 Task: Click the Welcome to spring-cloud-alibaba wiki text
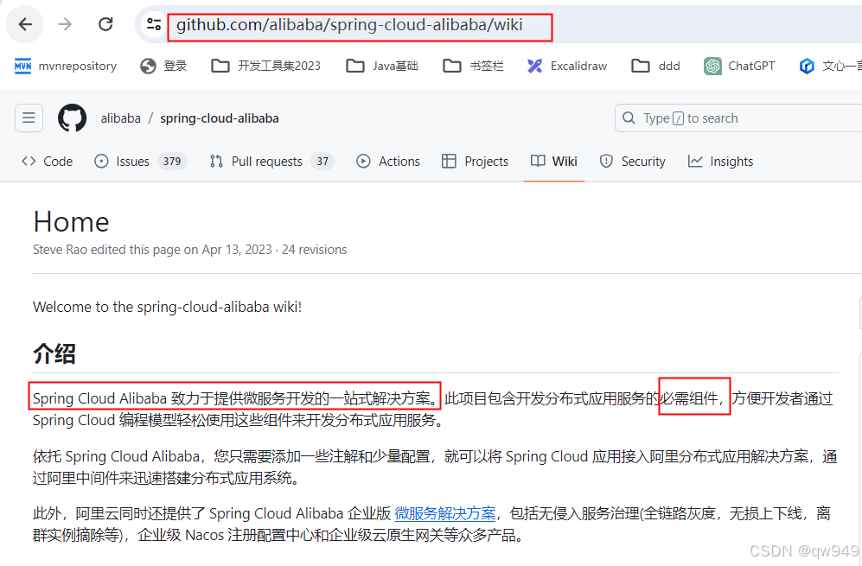coord(167,307)
